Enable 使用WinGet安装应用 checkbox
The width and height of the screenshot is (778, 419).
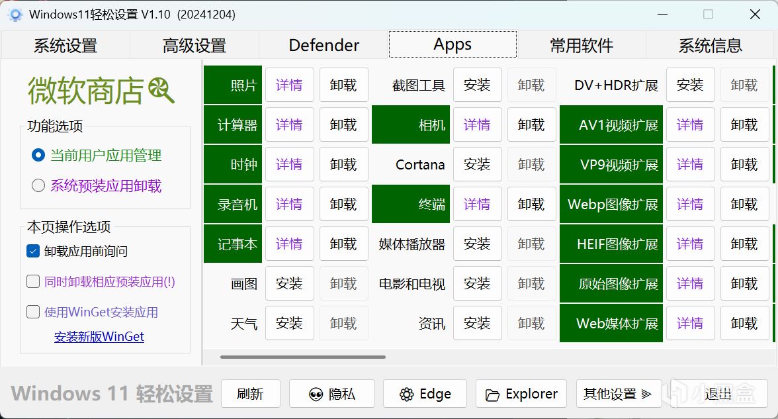[33, 312]
